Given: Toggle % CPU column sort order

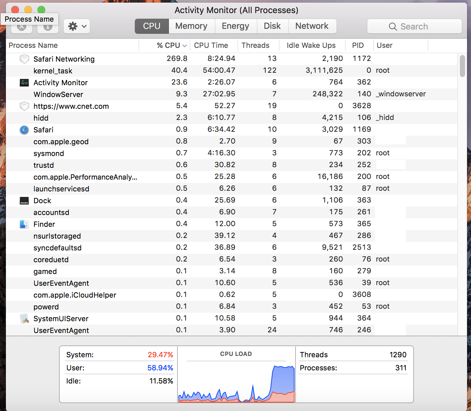Looking at the screenshot, I should coord(164,45).
